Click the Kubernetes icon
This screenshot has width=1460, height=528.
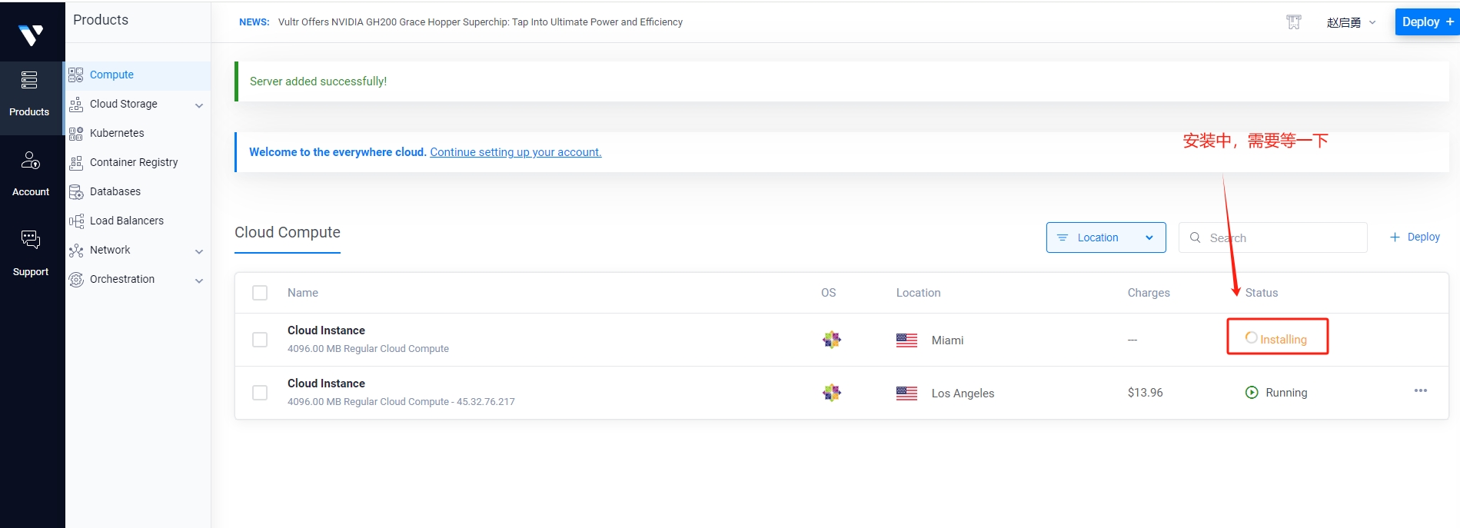click(76, 133)
